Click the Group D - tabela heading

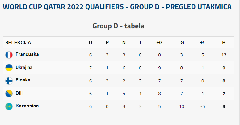coord(119,26)
